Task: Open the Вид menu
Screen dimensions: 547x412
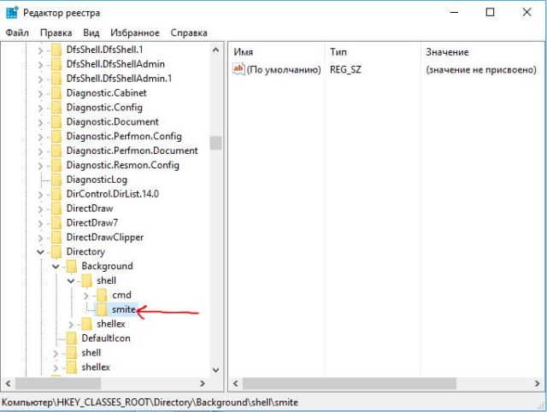Action: tap(91, 32)
